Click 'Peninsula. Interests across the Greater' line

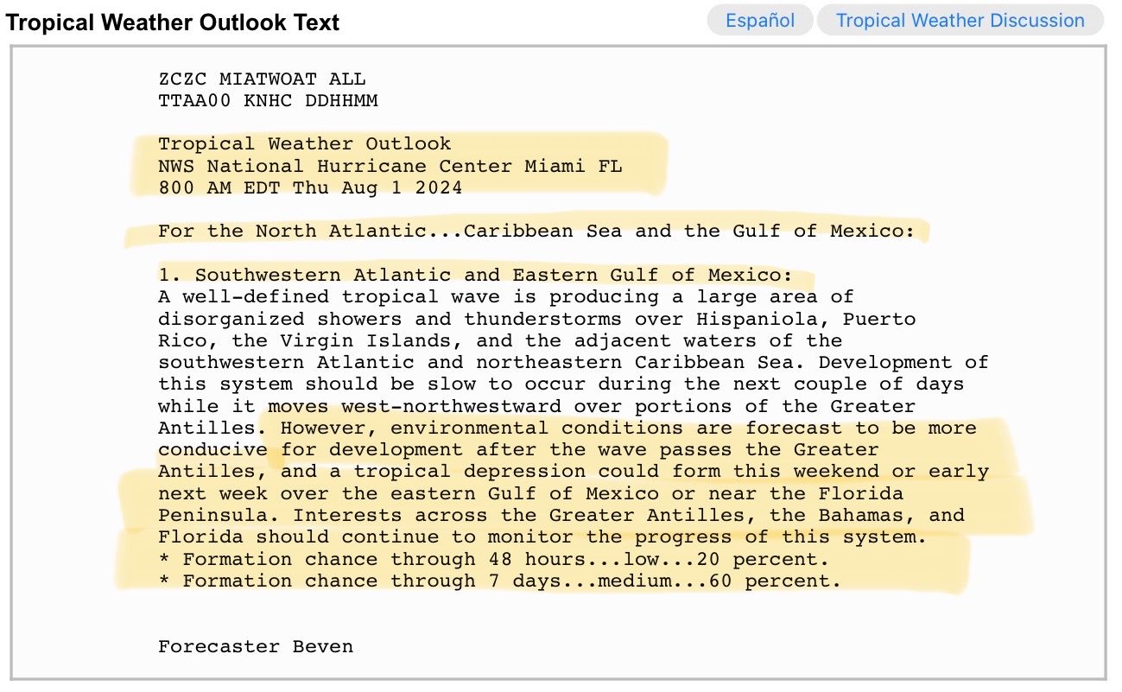(x=561, y=515)
